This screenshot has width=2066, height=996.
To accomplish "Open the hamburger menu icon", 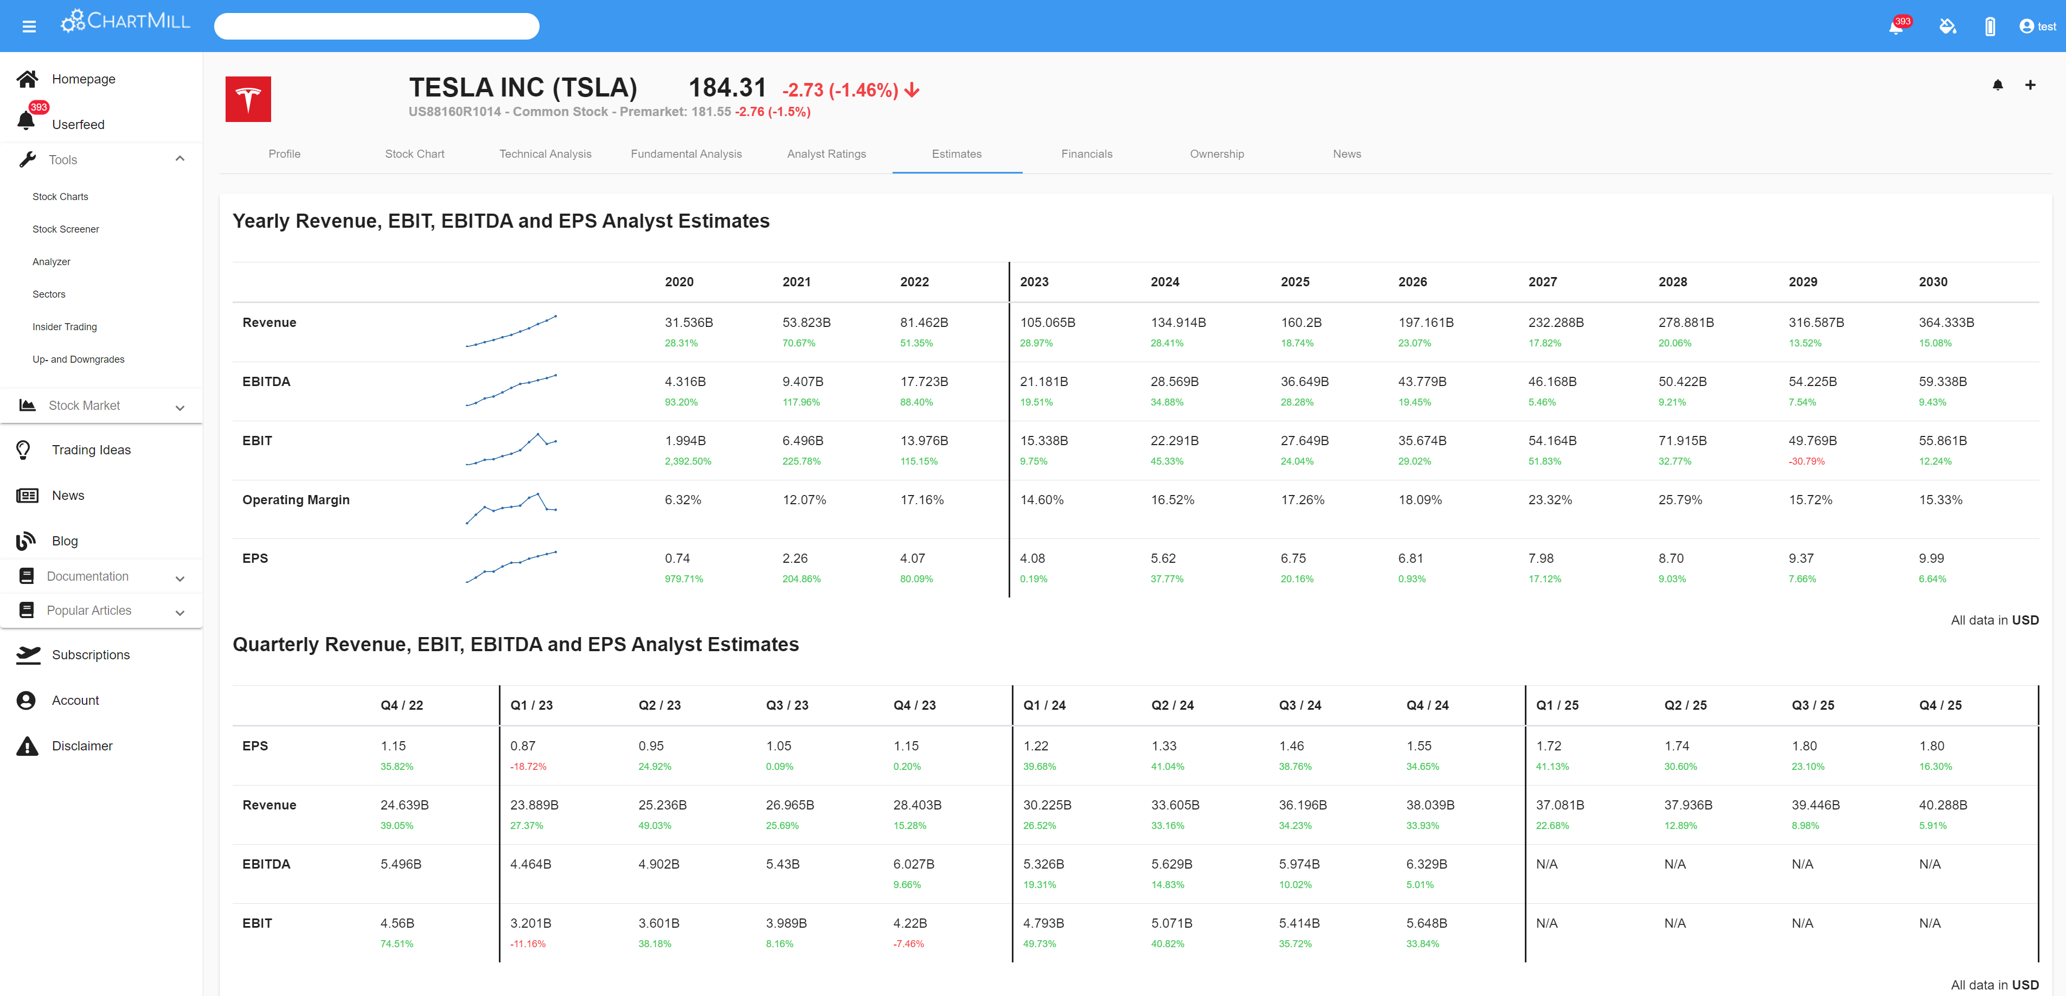I will tap(30, 27).
